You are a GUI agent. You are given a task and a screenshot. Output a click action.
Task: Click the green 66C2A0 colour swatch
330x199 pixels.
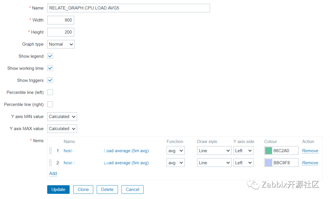[269, 151]
